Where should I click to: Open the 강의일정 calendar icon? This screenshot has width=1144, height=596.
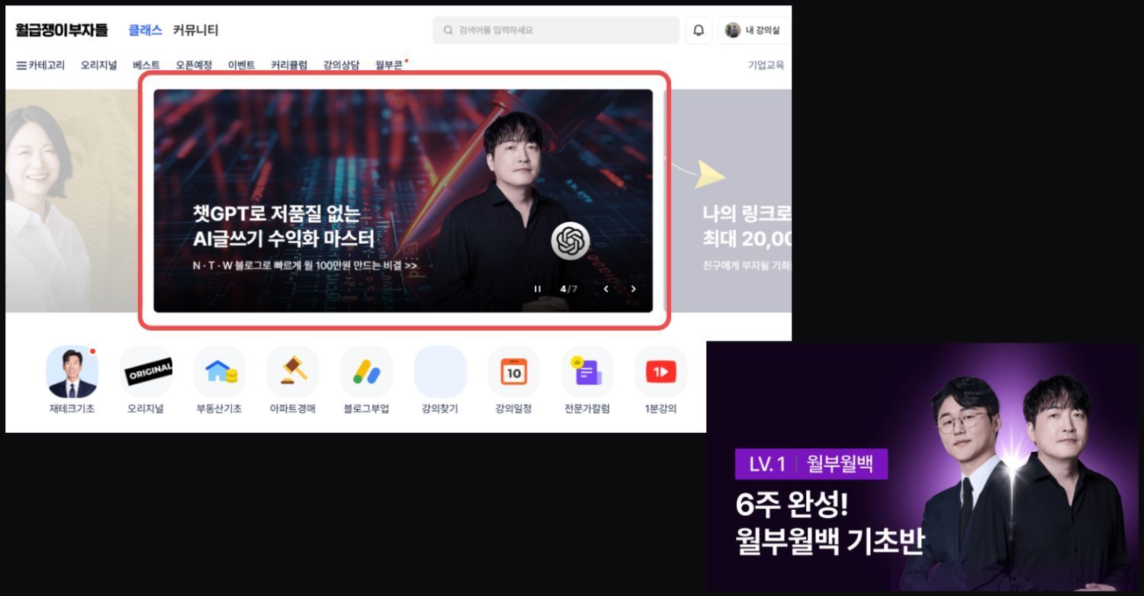pyautogui.click(x=513, y=372)
